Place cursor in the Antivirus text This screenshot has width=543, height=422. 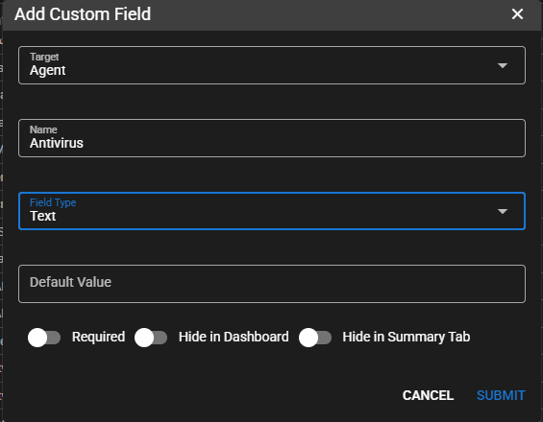tap(57, 143)
